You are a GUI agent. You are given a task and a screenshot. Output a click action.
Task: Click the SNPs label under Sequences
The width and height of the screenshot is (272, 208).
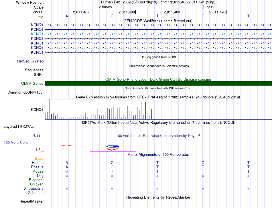39,74
